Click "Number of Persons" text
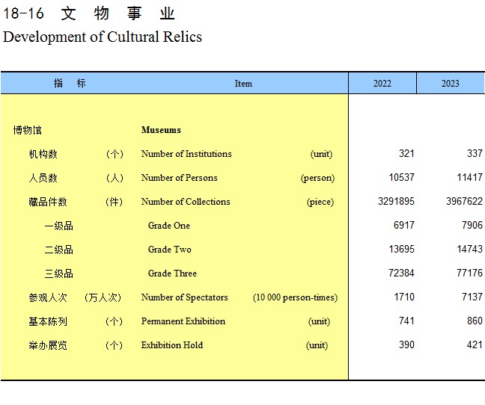The height and width of the screenshot is (405, 485). point(179,178)
